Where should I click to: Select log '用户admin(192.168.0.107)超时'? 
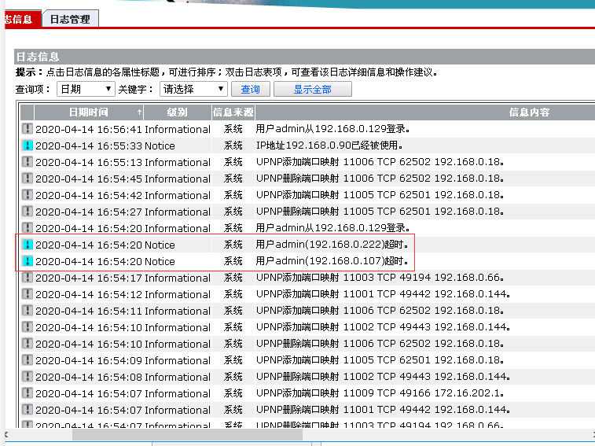click(332, 261)
